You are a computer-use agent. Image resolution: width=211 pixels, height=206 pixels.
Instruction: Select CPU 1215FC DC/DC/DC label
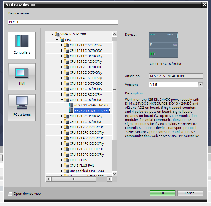coord(87,149)
